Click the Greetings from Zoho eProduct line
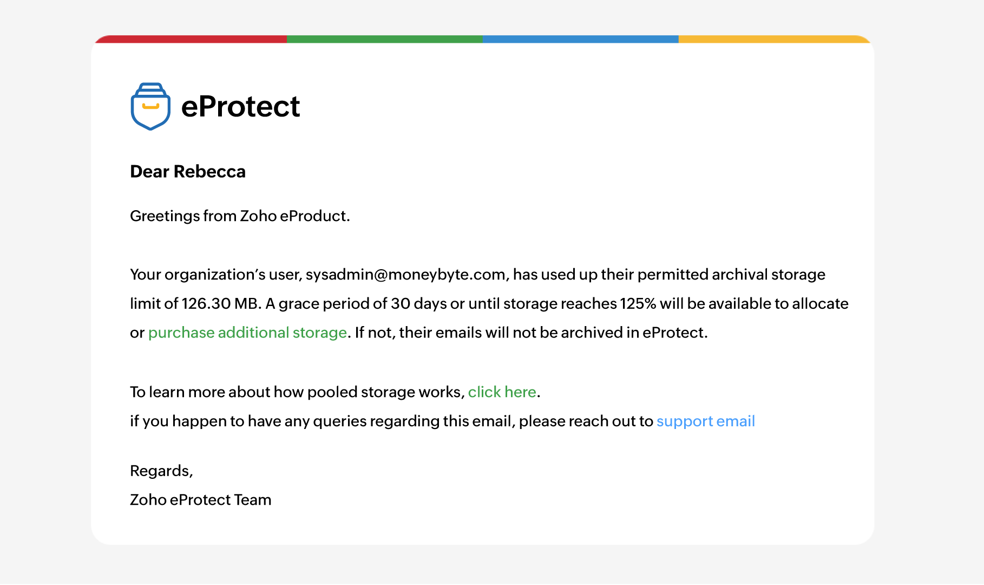The image size is (984, 585). coord(240,216)
